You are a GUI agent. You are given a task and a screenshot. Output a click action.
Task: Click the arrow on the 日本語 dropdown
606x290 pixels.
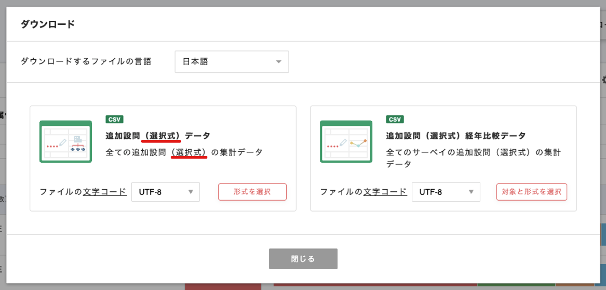[278, 62]
